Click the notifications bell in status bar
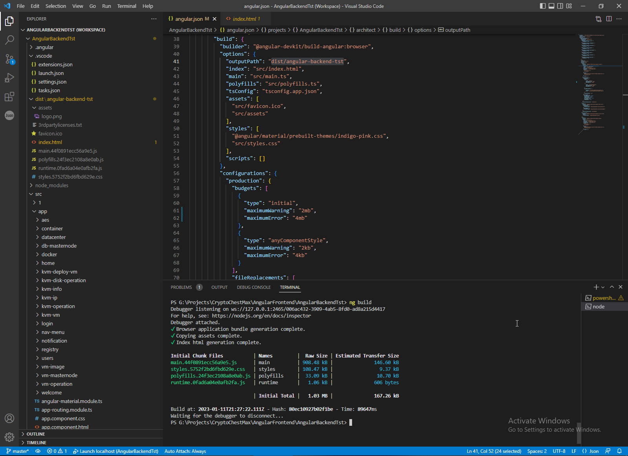Screen dimensions: 628x456 coord(619,451)
